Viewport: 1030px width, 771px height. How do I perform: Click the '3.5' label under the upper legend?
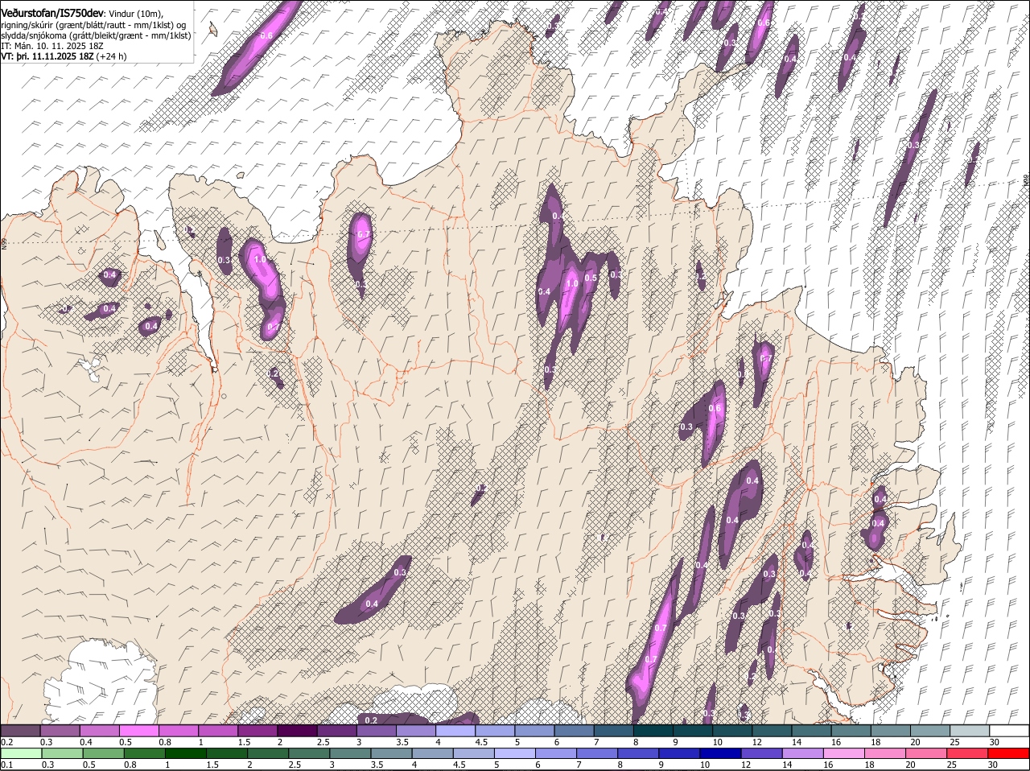point(402,742)
